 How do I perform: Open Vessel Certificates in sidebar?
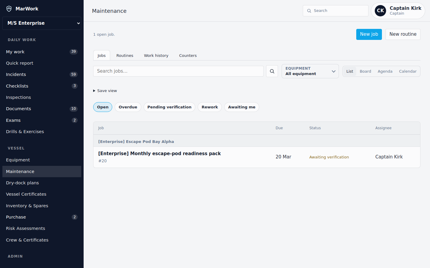coord(42,194)
